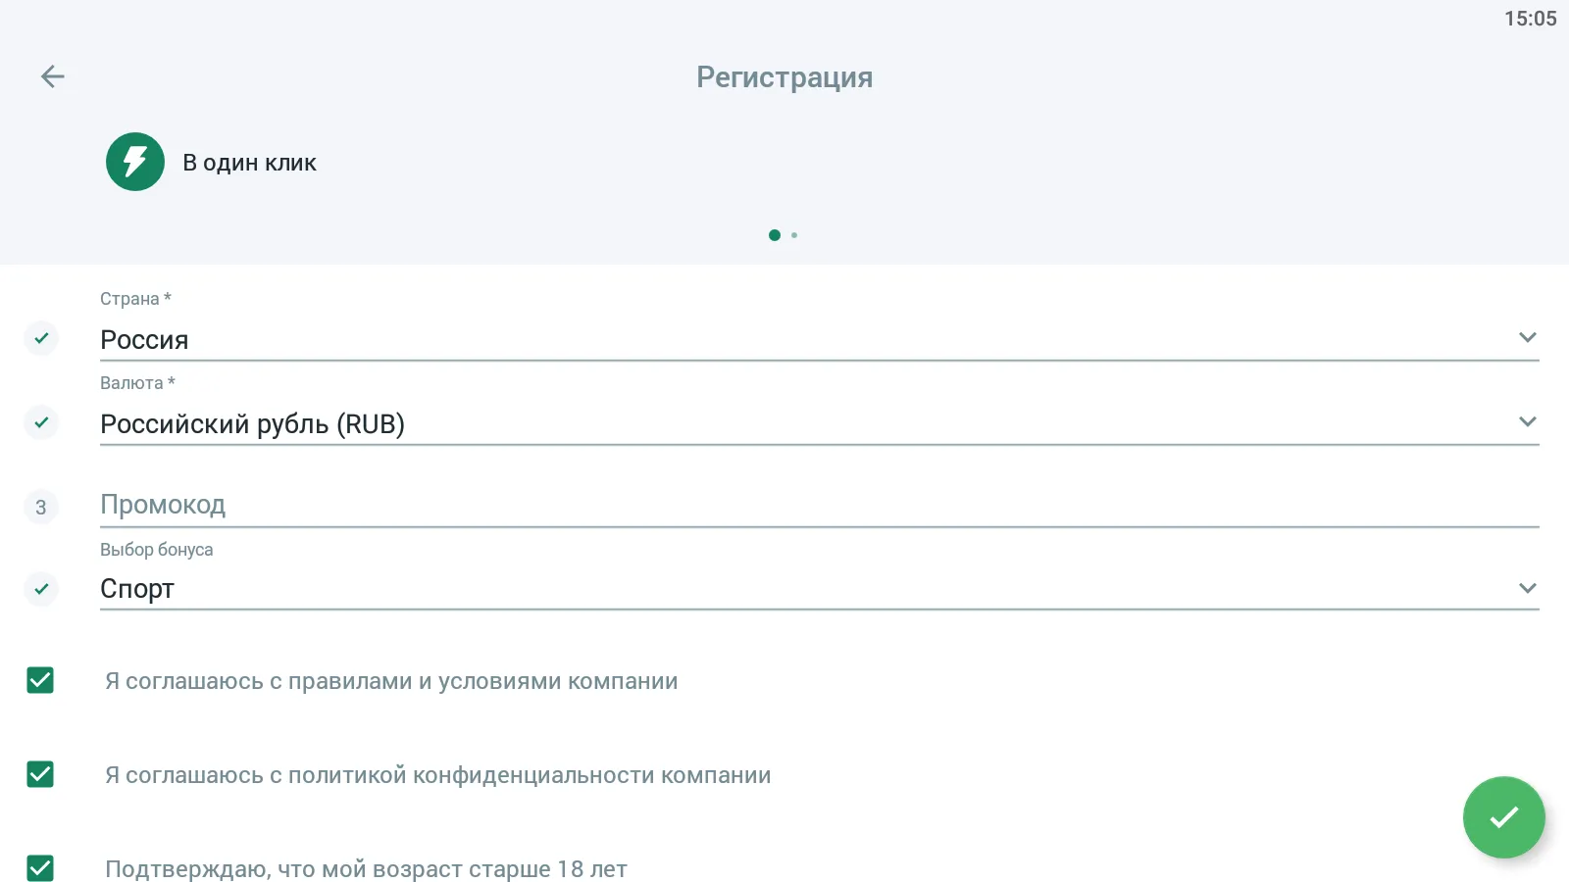Open the company rules and conditions text

click(x=391, y=681)
